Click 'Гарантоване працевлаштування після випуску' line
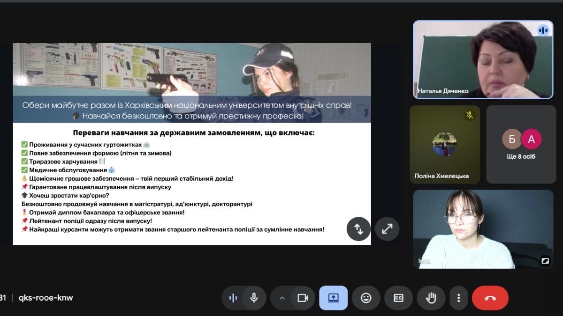 (96, 187)
